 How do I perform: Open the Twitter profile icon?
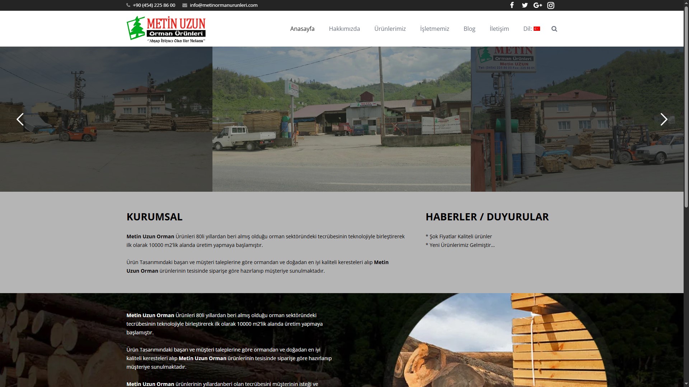[525, 5]
